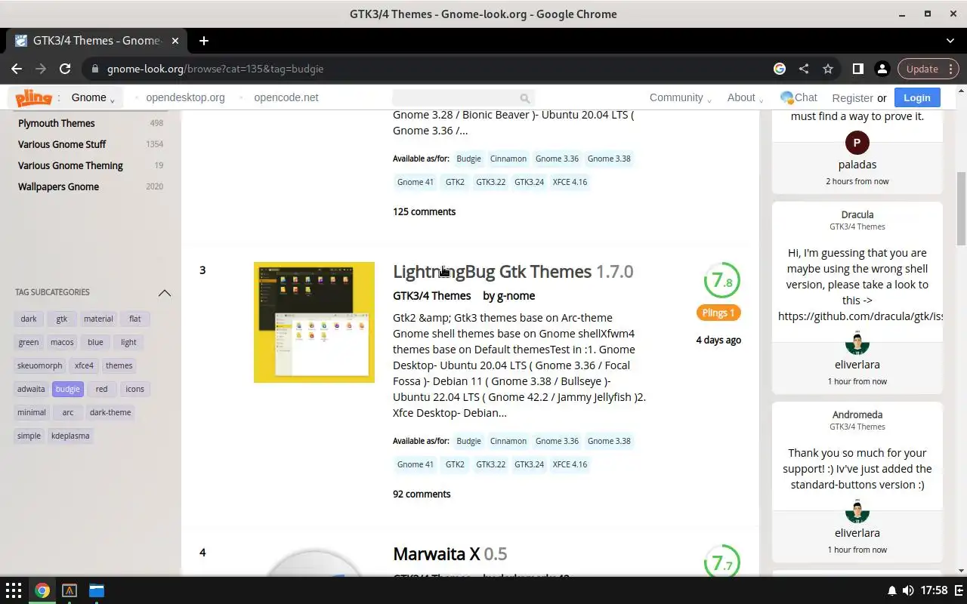Click the Cinnamon tag under LightningBug
This screenshot has height=604, width=967.
click(508, 441)
